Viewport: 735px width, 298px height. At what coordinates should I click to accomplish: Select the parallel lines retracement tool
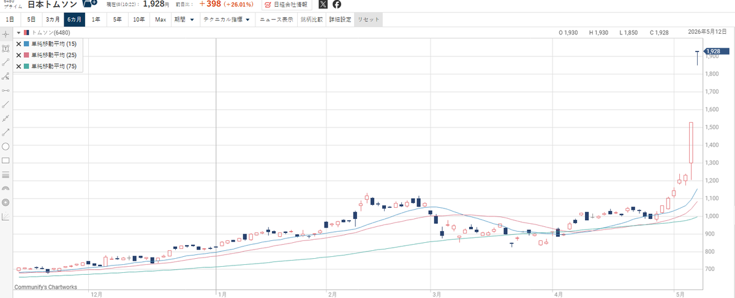(6, 175)
